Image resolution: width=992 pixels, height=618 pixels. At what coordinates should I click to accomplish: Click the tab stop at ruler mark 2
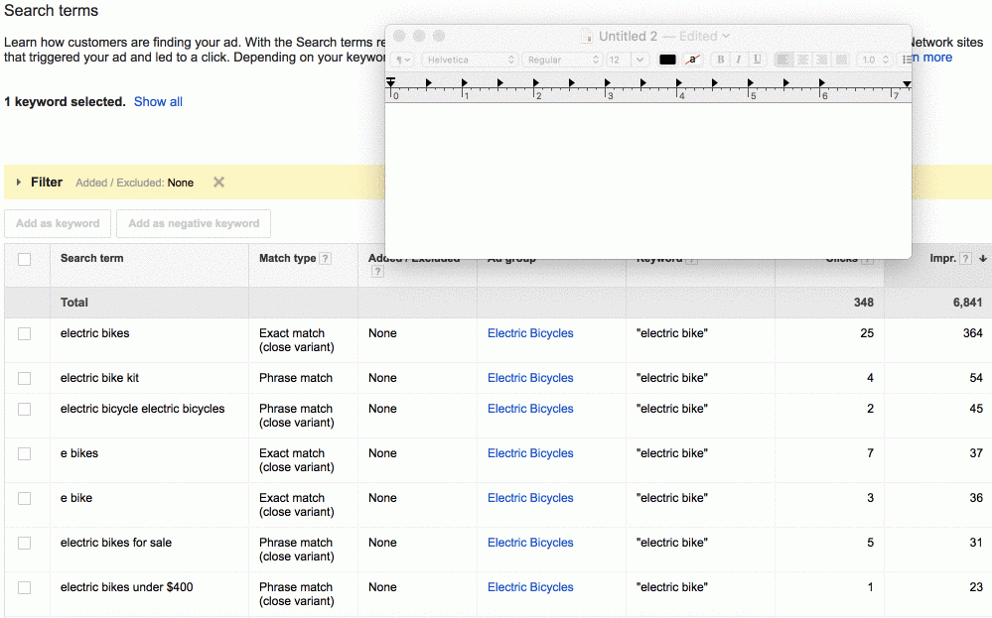point(536,82)
